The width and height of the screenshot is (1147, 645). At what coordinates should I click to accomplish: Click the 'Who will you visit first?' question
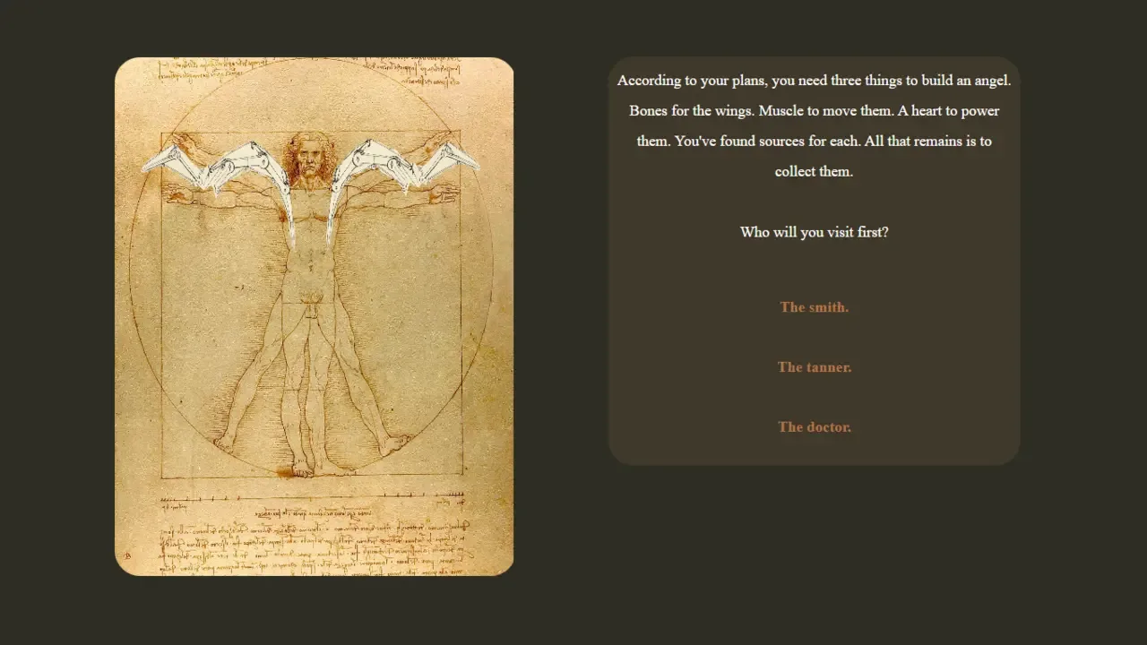(x=814, y=232)
